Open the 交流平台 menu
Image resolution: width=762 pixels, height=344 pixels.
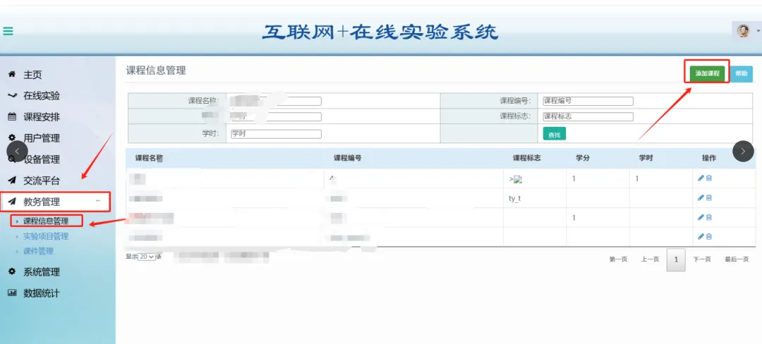[x=42, y=180]
